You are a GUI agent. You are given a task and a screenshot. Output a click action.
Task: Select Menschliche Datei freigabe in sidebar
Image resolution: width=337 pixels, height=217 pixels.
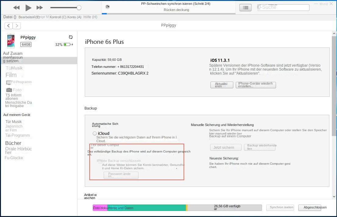[x=19, y=104]
